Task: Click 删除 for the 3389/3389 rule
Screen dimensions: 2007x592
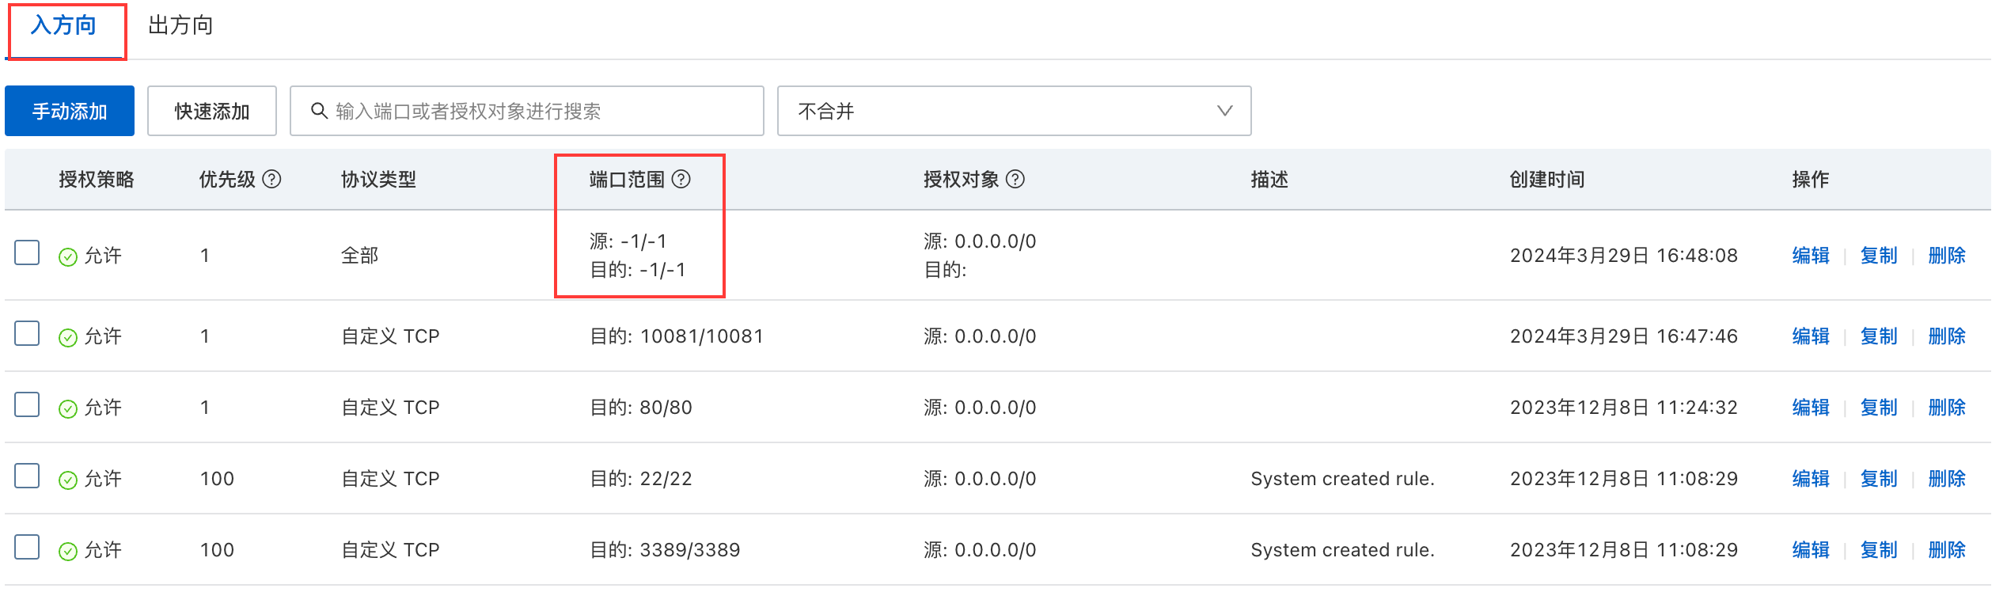Action: click(1946, 550)
